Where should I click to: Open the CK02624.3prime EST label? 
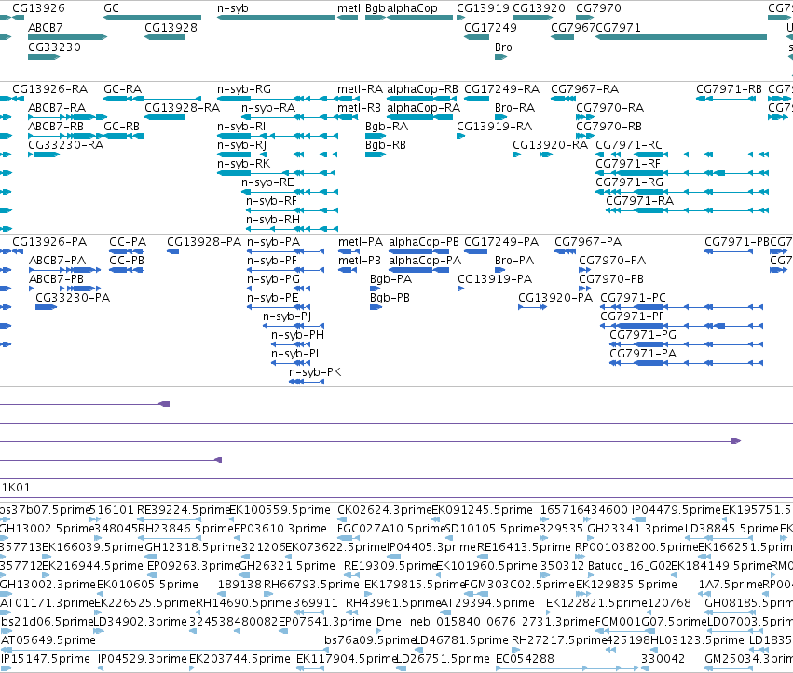[384, 510]
